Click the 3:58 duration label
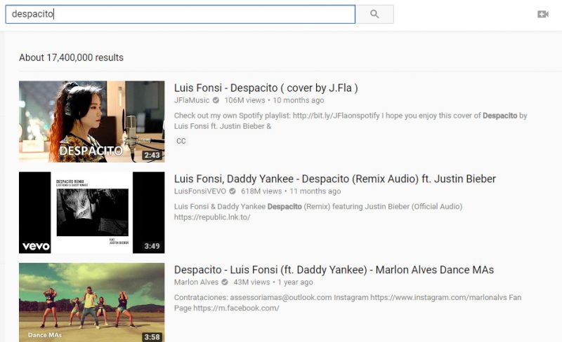Screen dimensions: 562x342 click(152, 337)
